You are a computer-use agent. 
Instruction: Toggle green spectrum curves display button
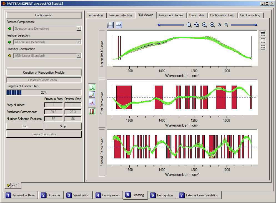[x=92, y=87]
